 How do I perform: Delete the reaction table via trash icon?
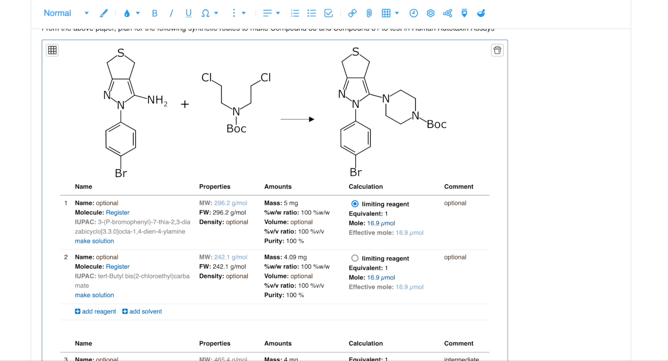pyautogui.click(x=497, y=50)
